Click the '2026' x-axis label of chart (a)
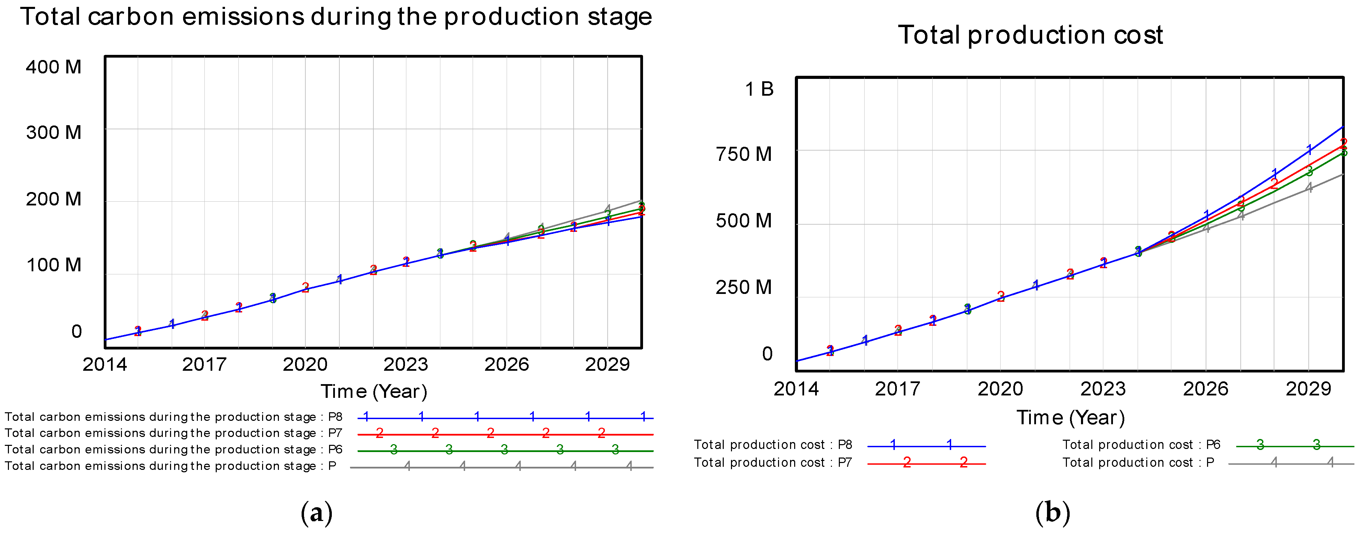This screenshot has width=1363, height=534. 507,365
